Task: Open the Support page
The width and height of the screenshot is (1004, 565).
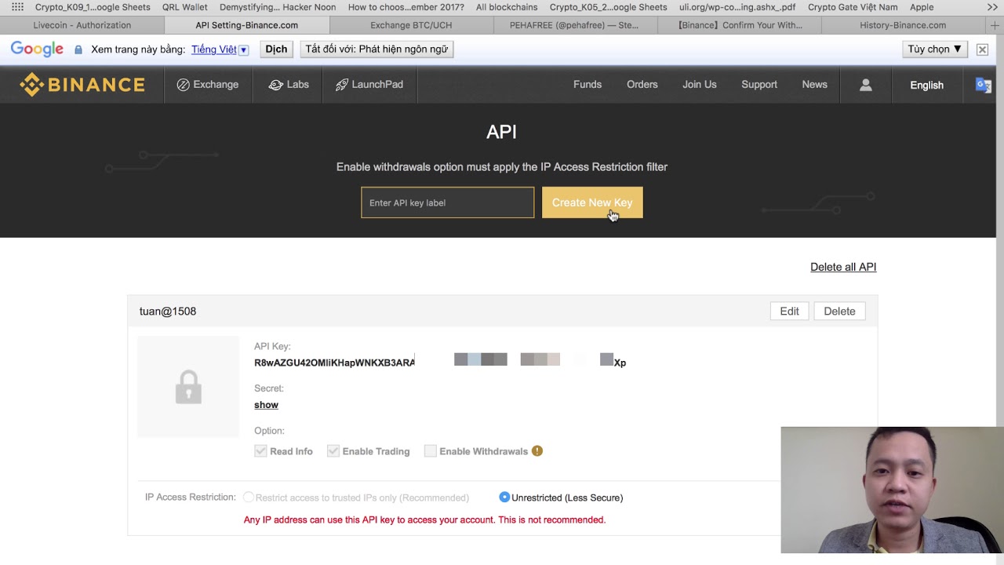Action: (x=759, y=85)
